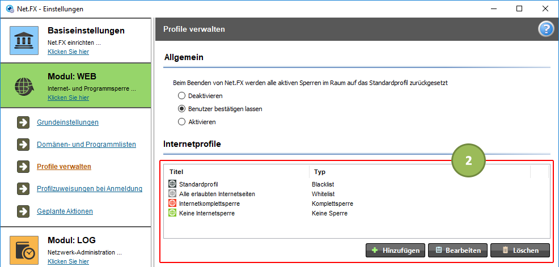Select the Alle erlaubten Internetseiten row
The height and width of the screenshot is (267, 559).
pos(357,194)
